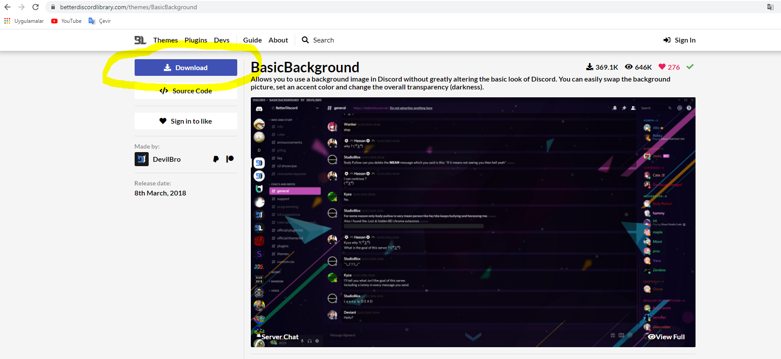Viewport: 781px width, 359px height.
Task: Open the Guide page
Action: pos(252,40)
